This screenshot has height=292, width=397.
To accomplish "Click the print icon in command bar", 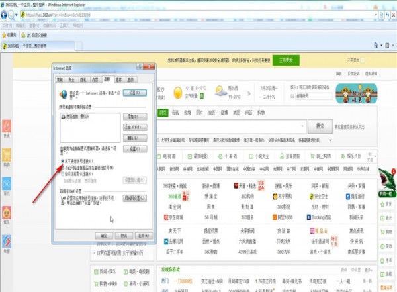I will (x=387, y=46).
